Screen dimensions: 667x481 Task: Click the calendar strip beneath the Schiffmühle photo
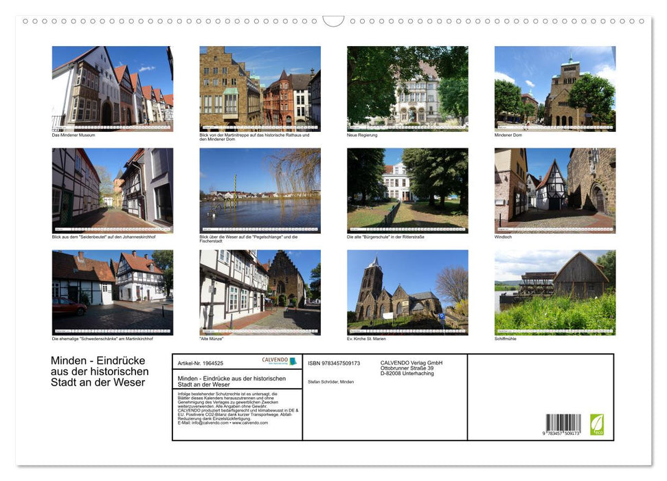click(554, 331)
